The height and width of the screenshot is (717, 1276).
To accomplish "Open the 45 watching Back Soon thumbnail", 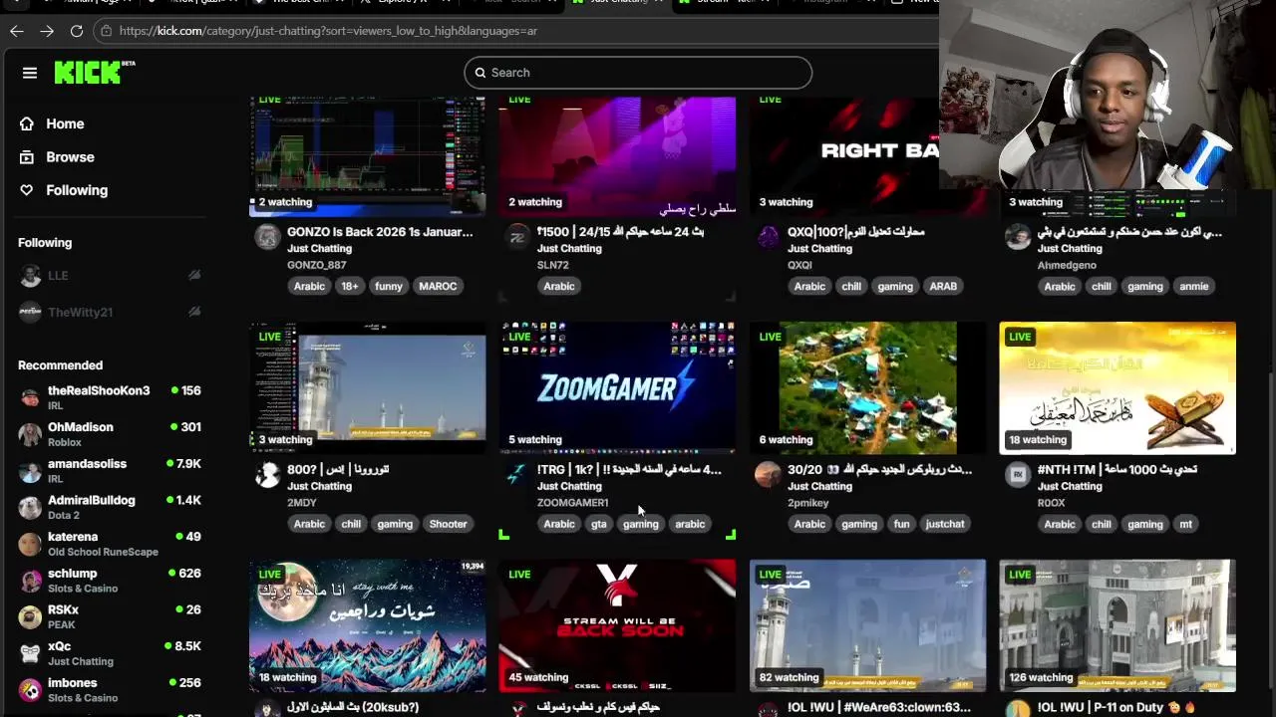I will pyautogui.click(x=617, y=625).
